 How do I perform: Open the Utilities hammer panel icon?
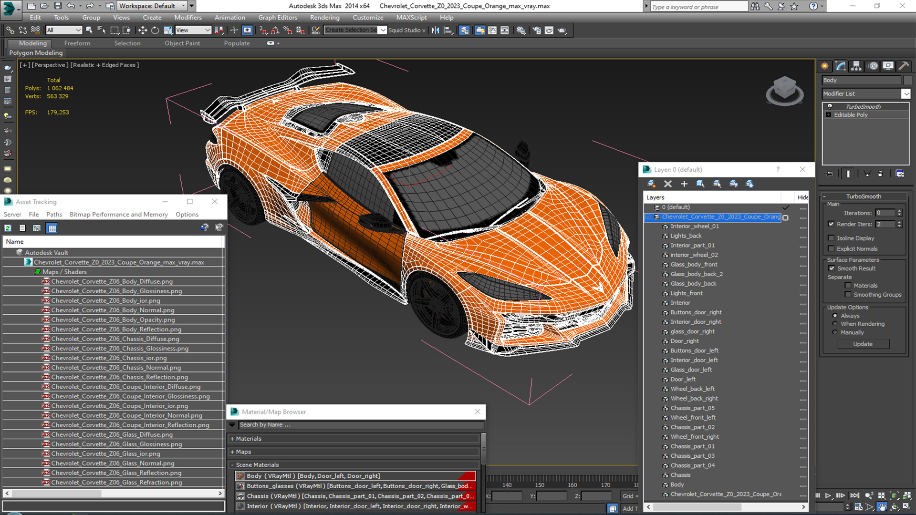904,66
